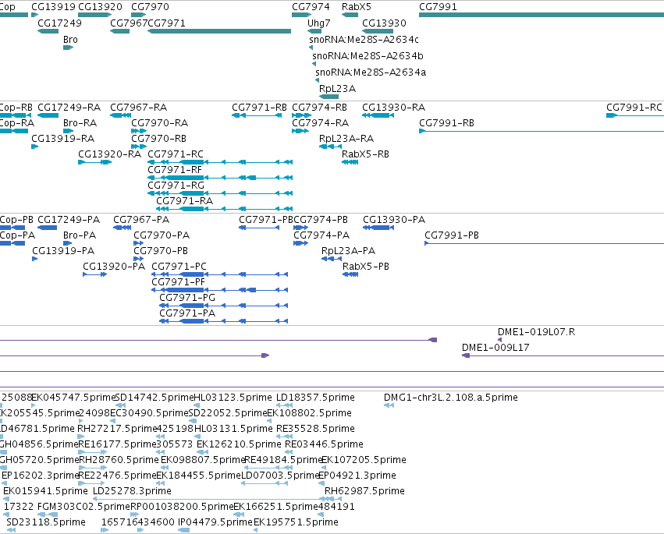Image resolution: width=664 pixels, height=534 pixels.
Task: Select protein CG7971-PB label
Action: tap(266, 220)
